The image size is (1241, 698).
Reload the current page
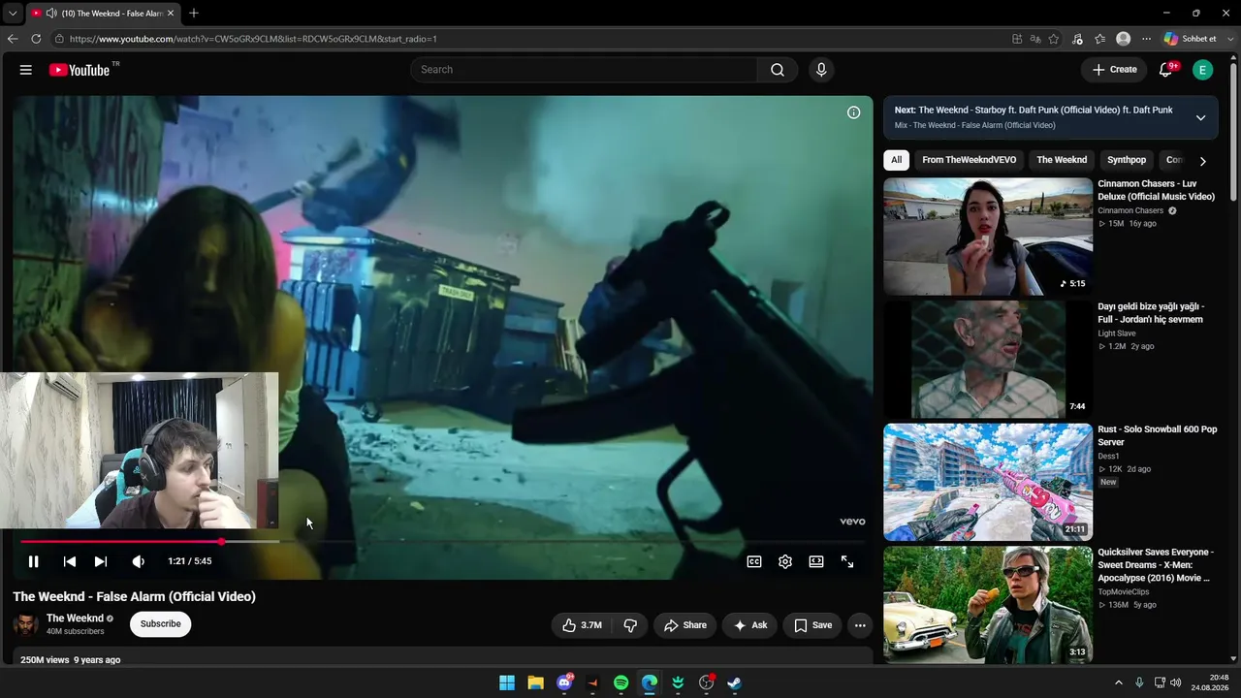pos(36,39)
